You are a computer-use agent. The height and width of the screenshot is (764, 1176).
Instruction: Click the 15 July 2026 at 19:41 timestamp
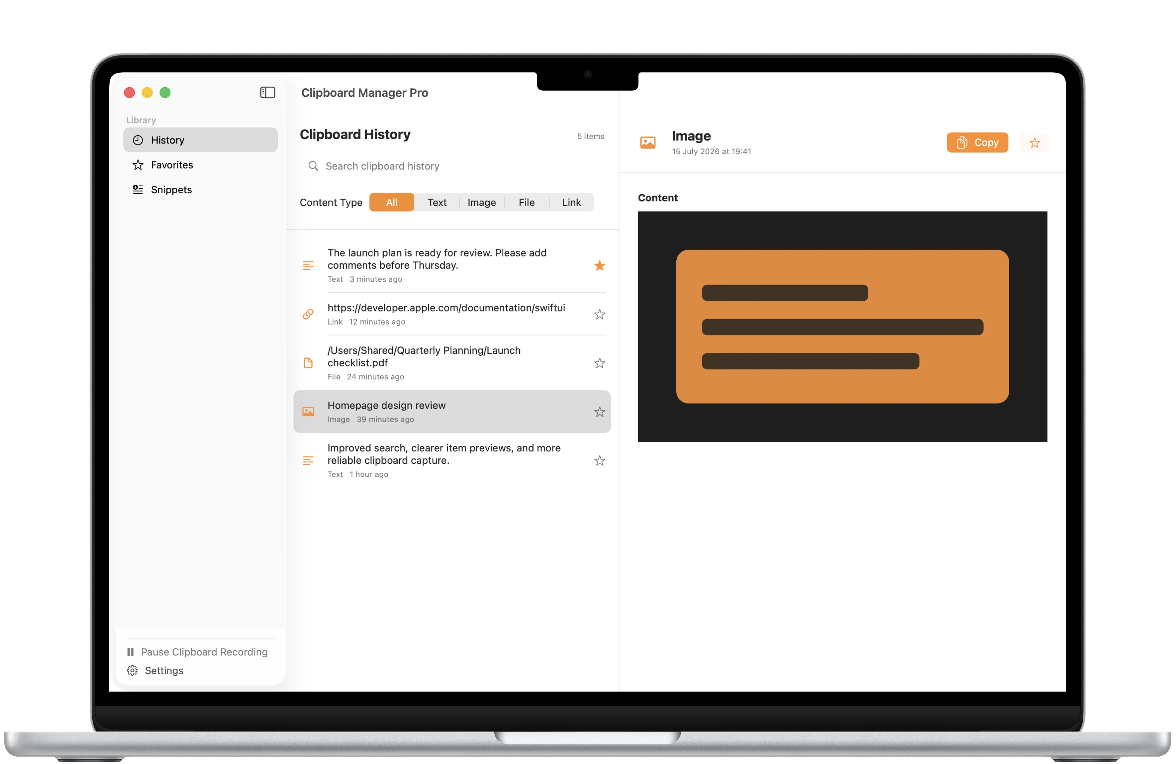[x=711, y=151]
